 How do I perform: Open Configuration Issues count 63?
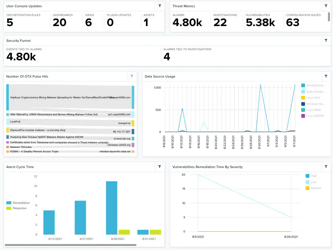[x=293, y=23]
